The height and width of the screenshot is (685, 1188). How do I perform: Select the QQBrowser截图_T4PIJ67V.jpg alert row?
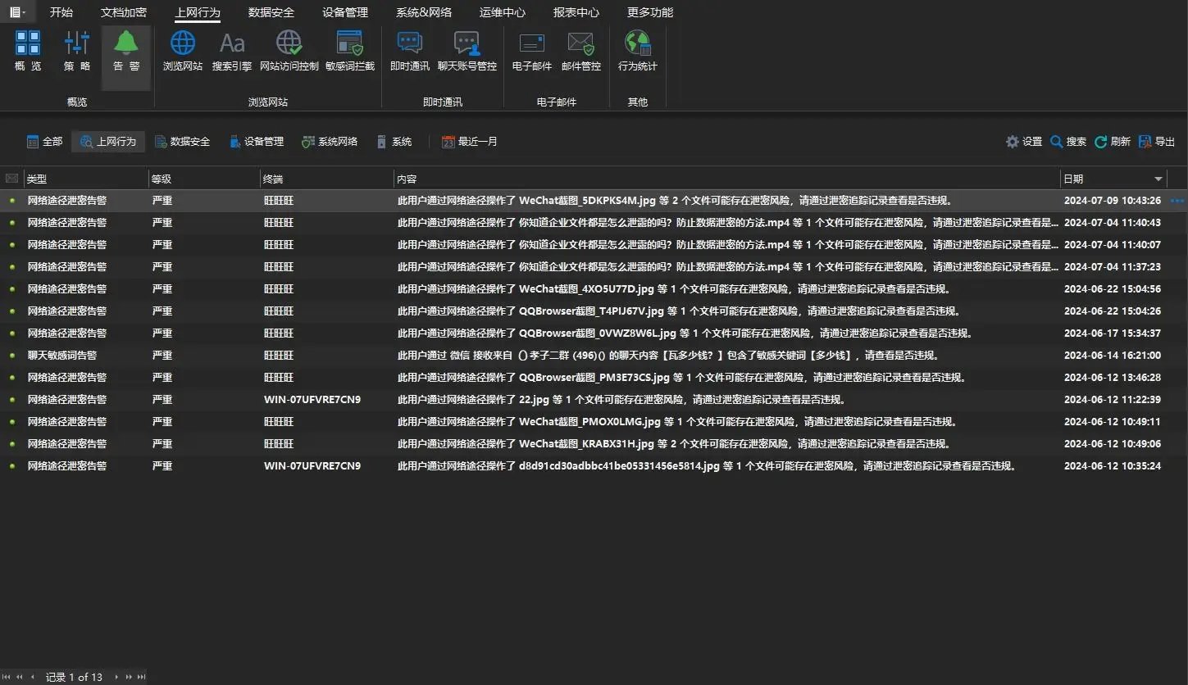(594, 311)
